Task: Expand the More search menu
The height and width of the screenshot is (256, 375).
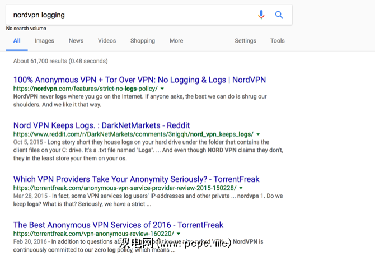Action: [176, 41]
